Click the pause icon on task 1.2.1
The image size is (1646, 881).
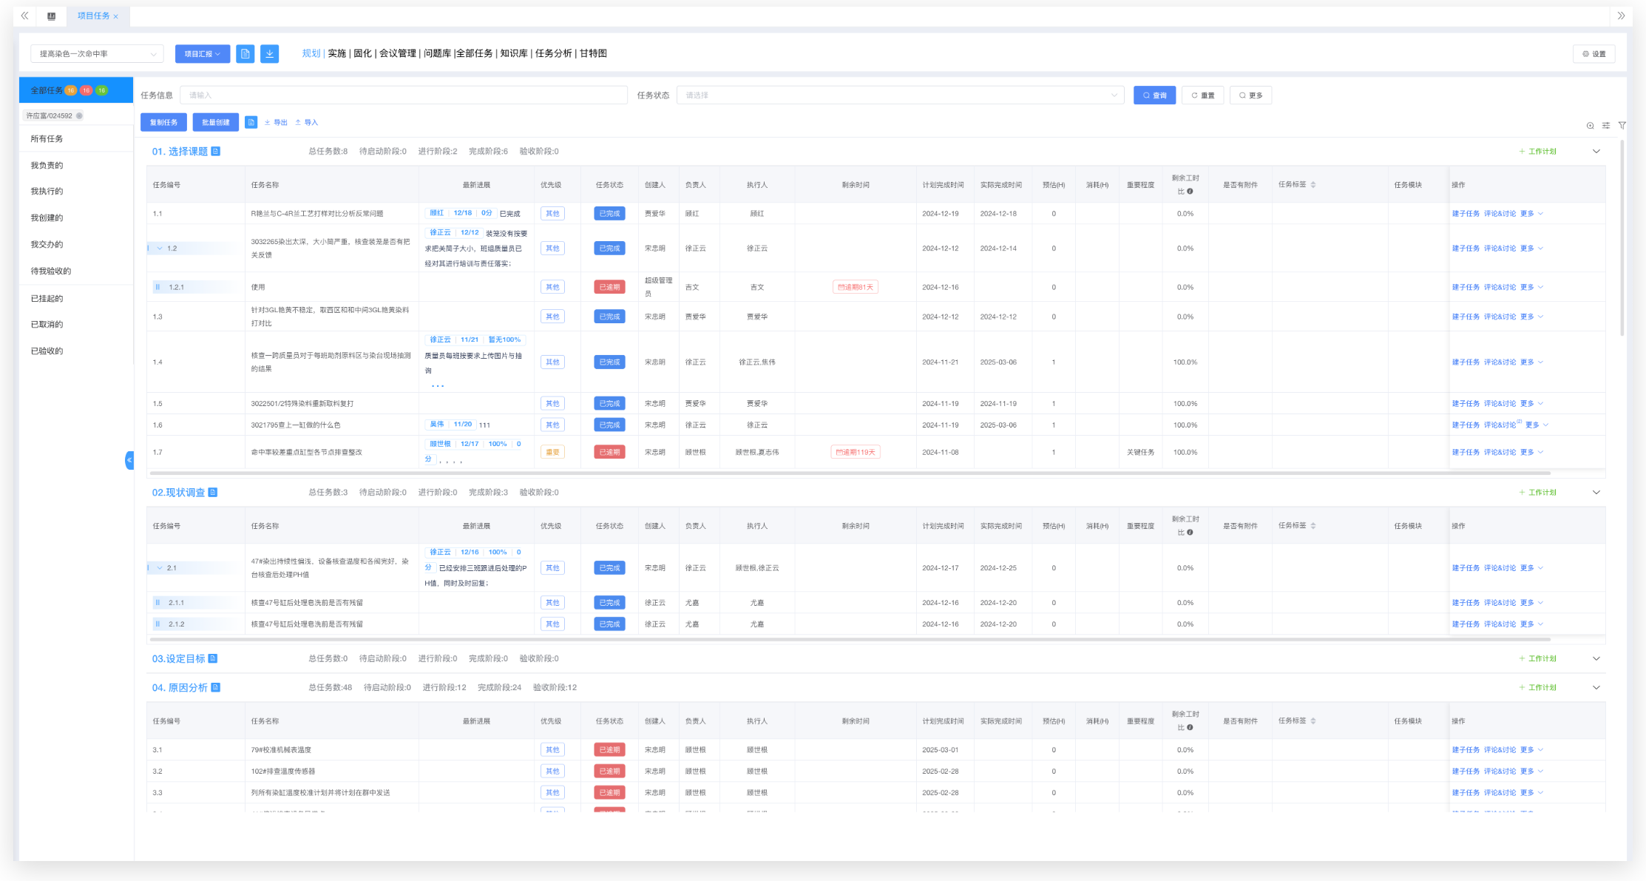[158, 287]
